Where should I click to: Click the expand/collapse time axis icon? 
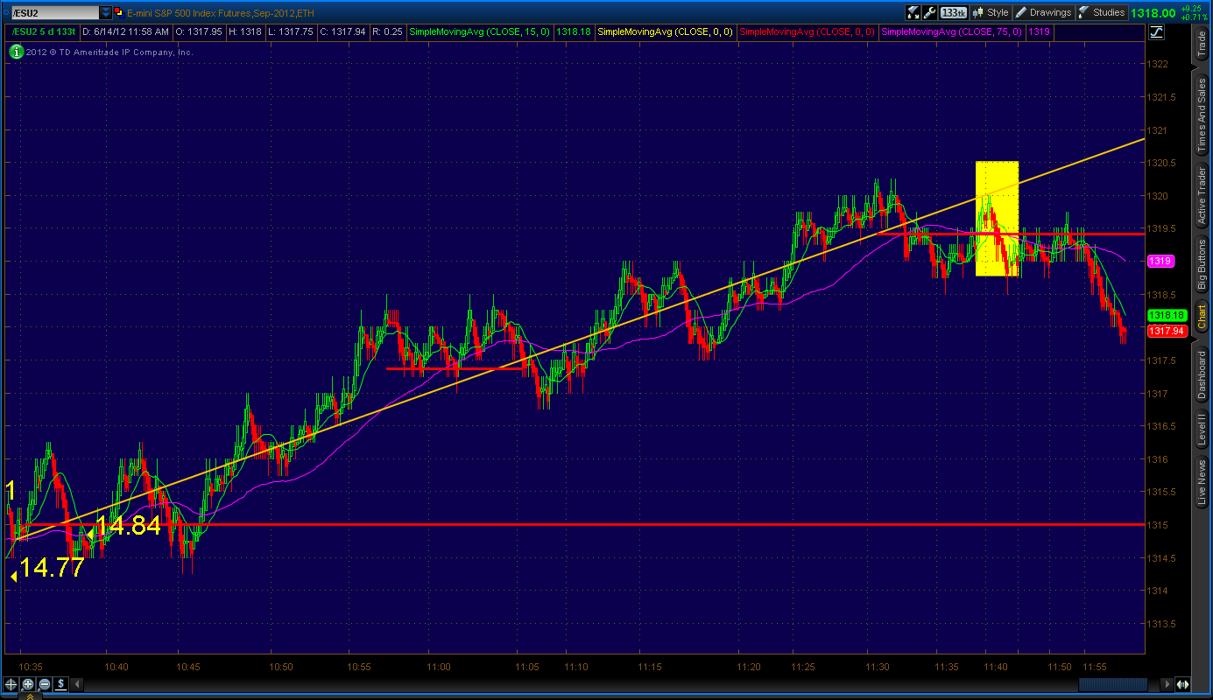(x=1183, y=684)
